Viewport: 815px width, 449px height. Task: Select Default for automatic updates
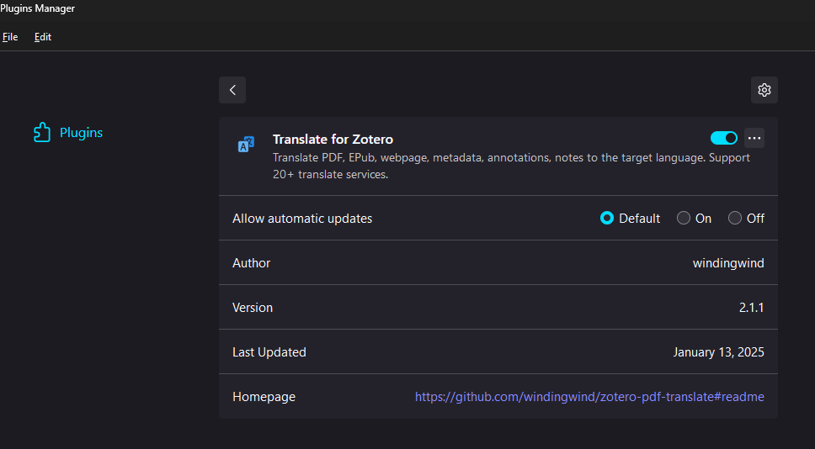click(x=606, y=218)
